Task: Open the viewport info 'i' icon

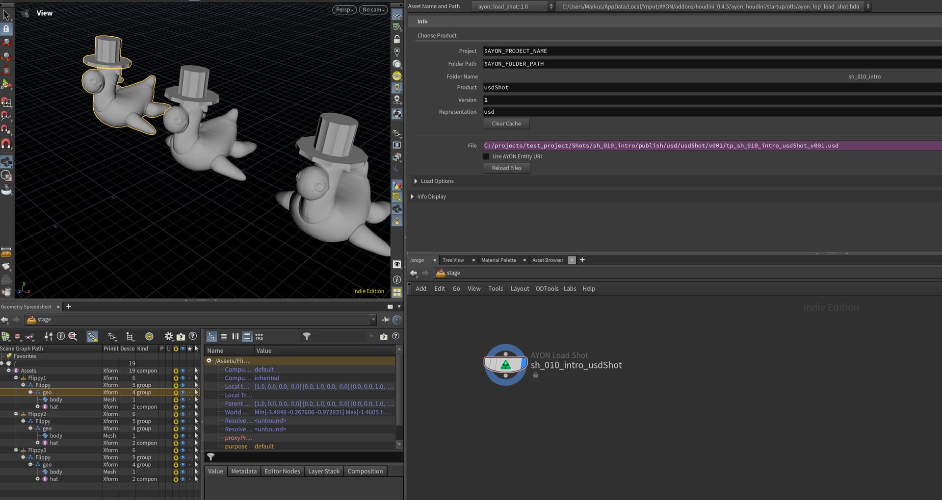Action: 397,280
